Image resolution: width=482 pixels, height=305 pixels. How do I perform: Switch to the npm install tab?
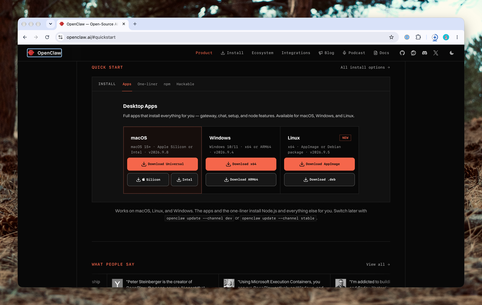pyautogui.click(x=167, y=84)
